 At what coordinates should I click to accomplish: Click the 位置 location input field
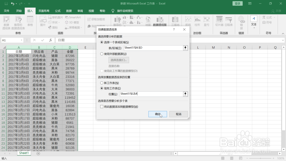pos(151,94)
